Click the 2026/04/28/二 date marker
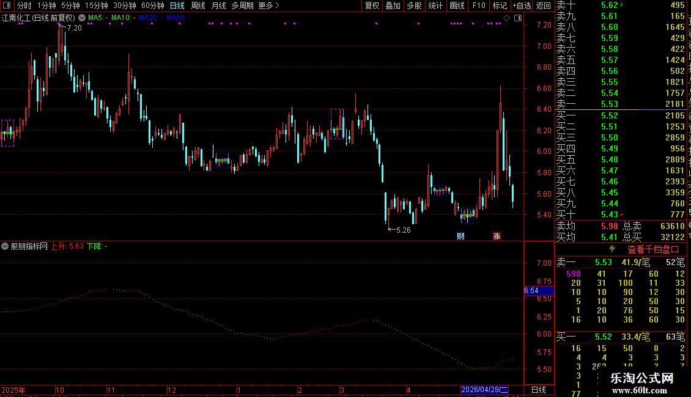691x397 pixels. pyautogui.click(x=484, y=390)
